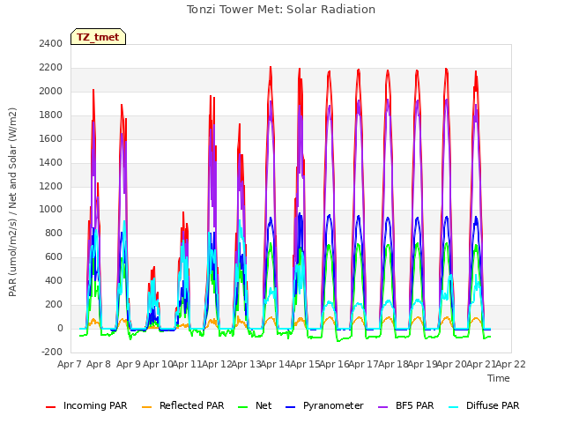Click the Apr 9 x-axis date label
The height and width of the screenshot is (423, 564).
pyautogui.click(x=129, y=364)
